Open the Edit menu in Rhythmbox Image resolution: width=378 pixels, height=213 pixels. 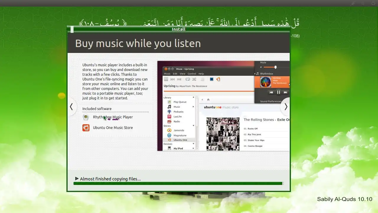click(x=175, y=74)
